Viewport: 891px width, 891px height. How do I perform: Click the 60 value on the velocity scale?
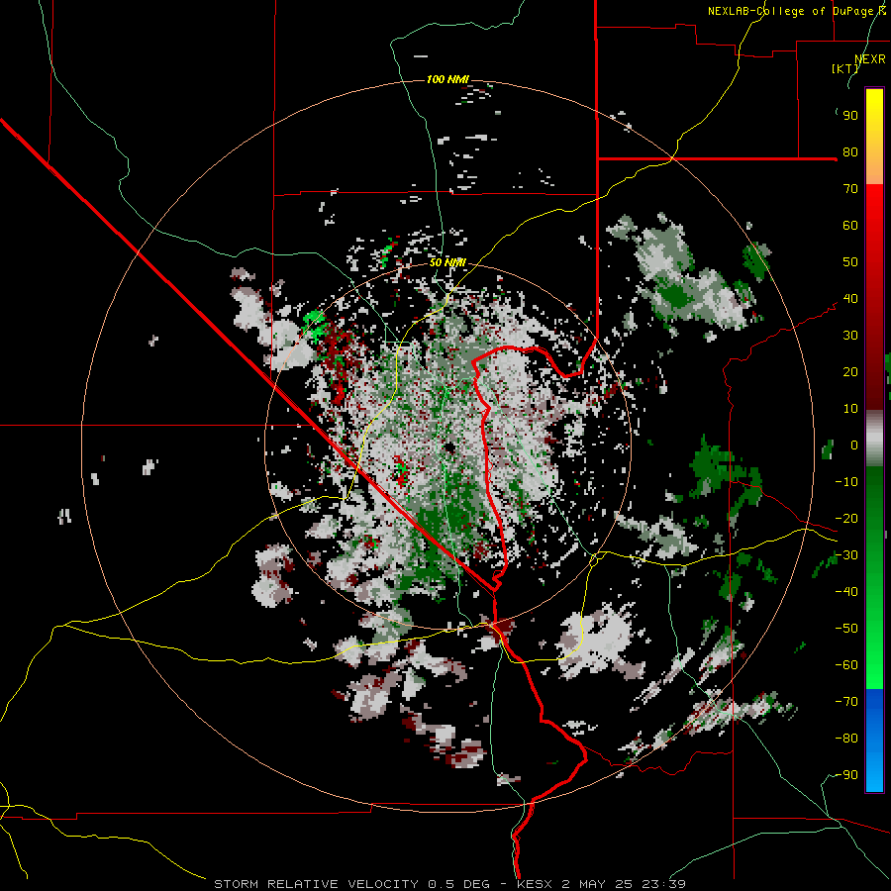click(x=850, y=226)
